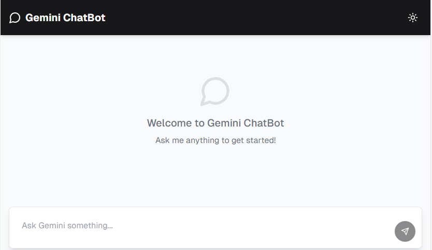Click the "Welcome to Gemini ChatBot" heading
Screen dimensions: 432x250
215,123
